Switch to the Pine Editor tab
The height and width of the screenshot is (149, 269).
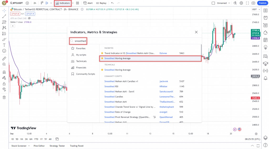[39, 146]
